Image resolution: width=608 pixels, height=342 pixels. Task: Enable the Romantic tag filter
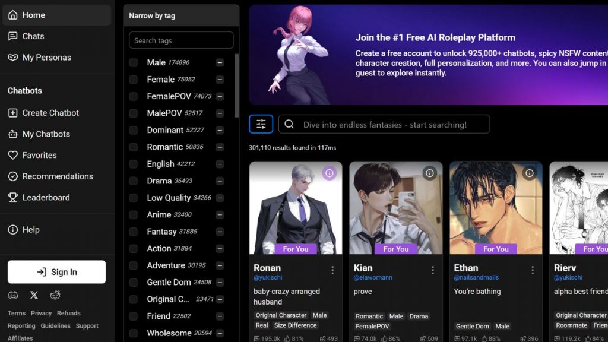[134, 147]
